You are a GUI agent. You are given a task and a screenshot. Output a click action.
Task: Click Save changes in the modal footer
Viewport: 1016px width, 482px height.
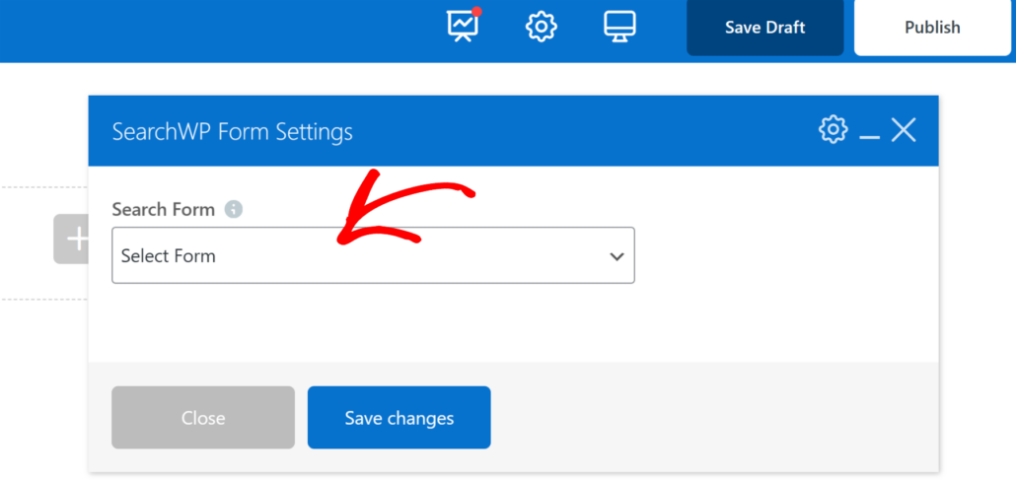pos(399,418)
